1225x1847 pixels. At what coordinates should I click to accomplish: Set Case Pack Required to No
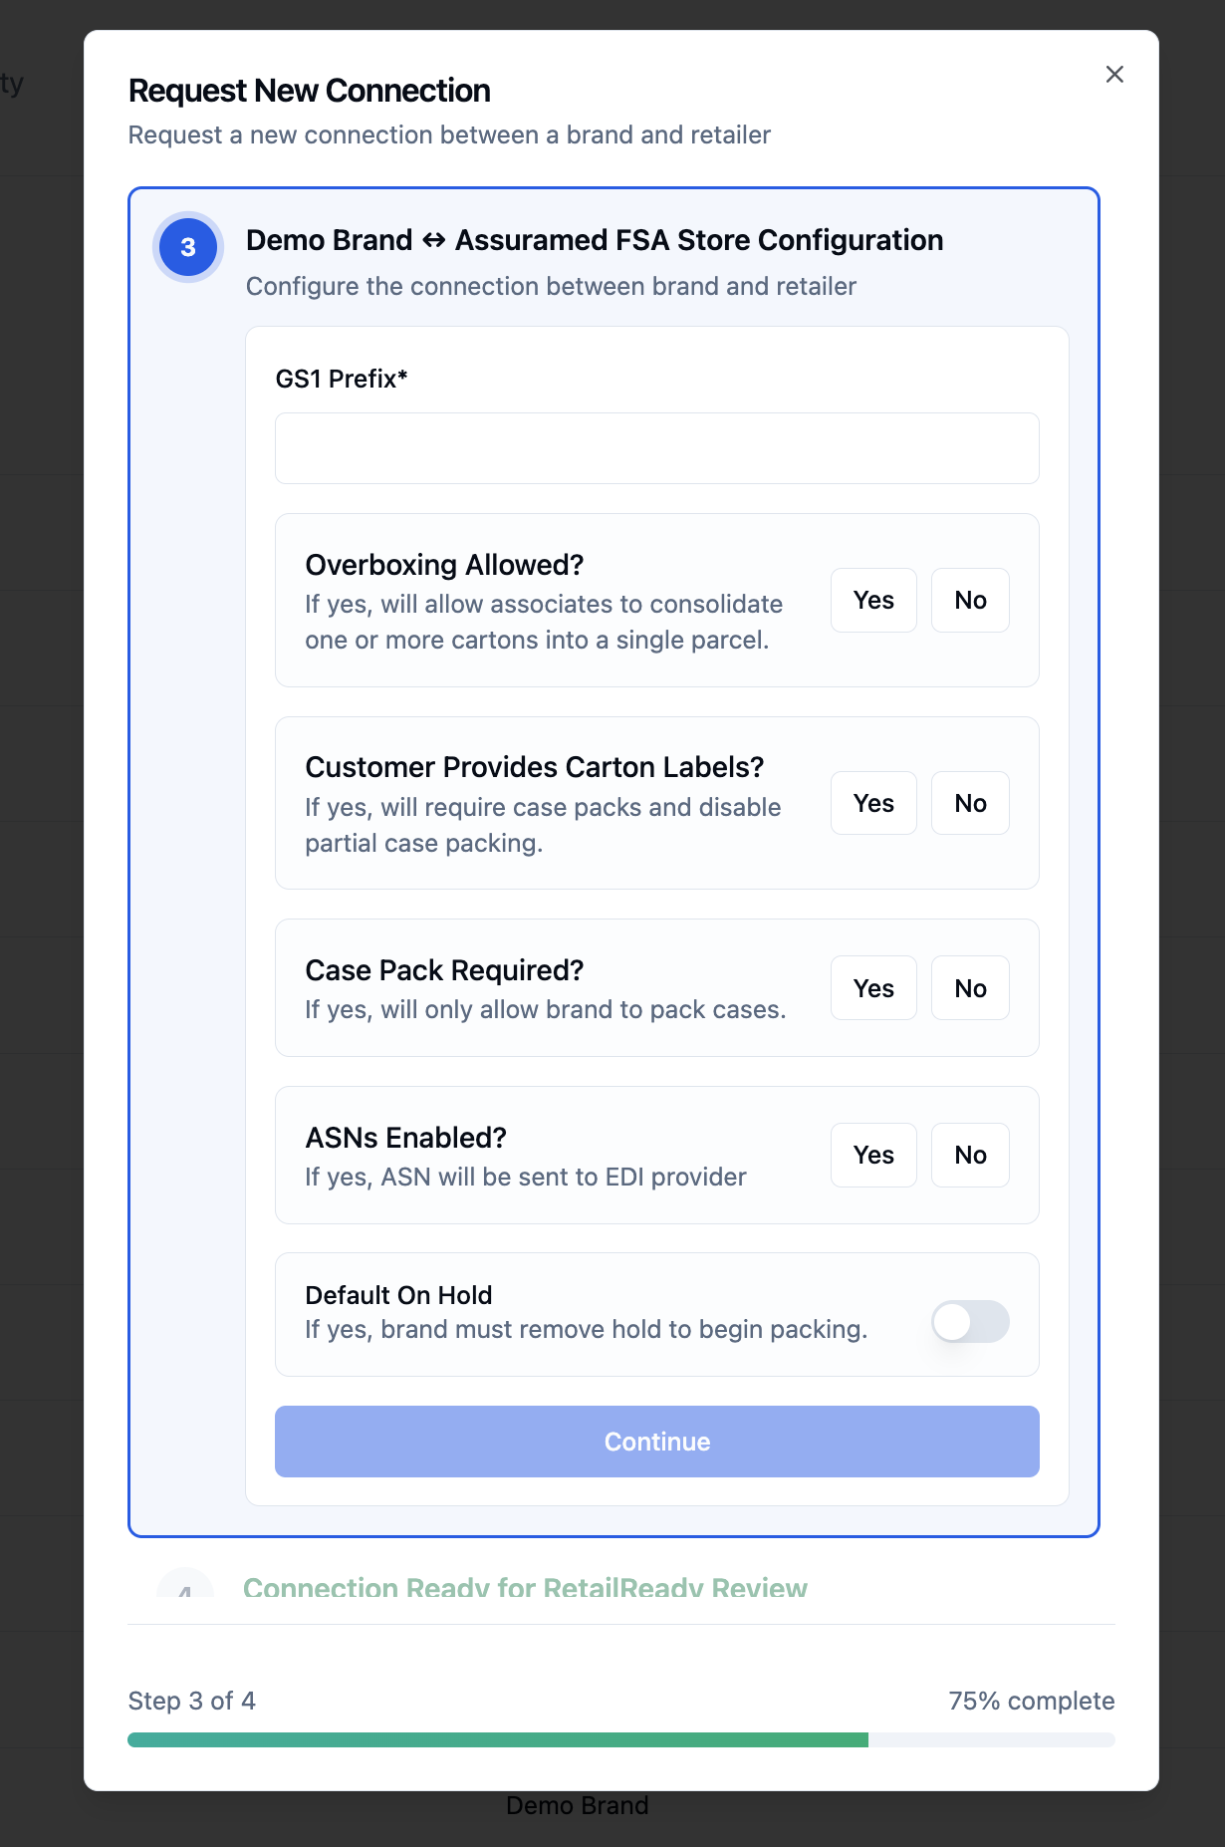tap(970, 988)
